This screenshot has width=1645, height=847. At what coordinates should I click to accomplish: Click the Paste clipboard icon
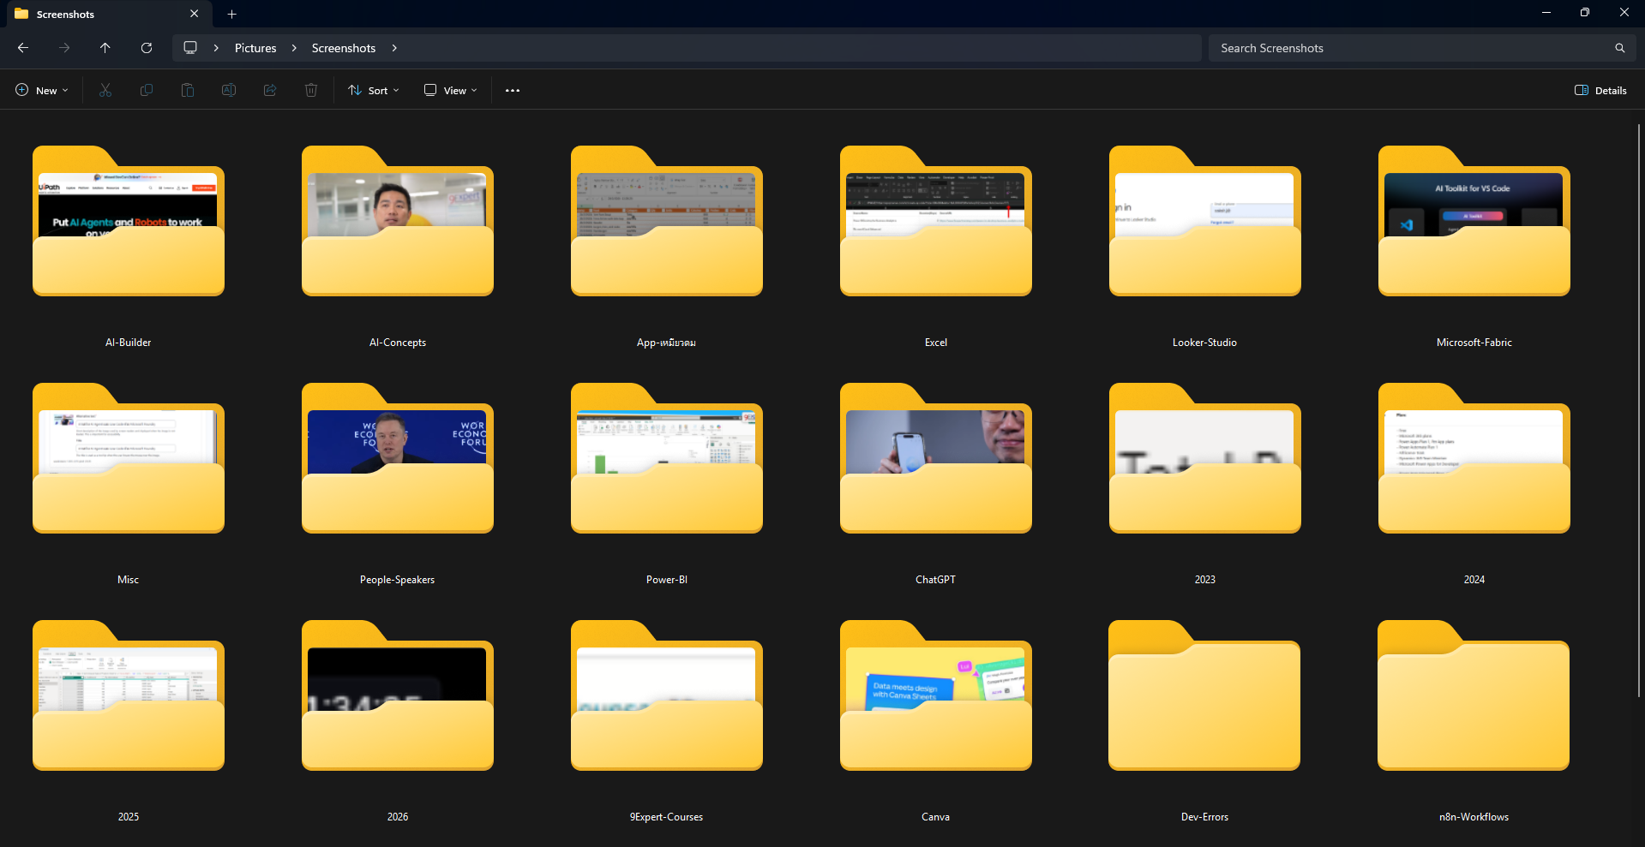pos(188,90)
